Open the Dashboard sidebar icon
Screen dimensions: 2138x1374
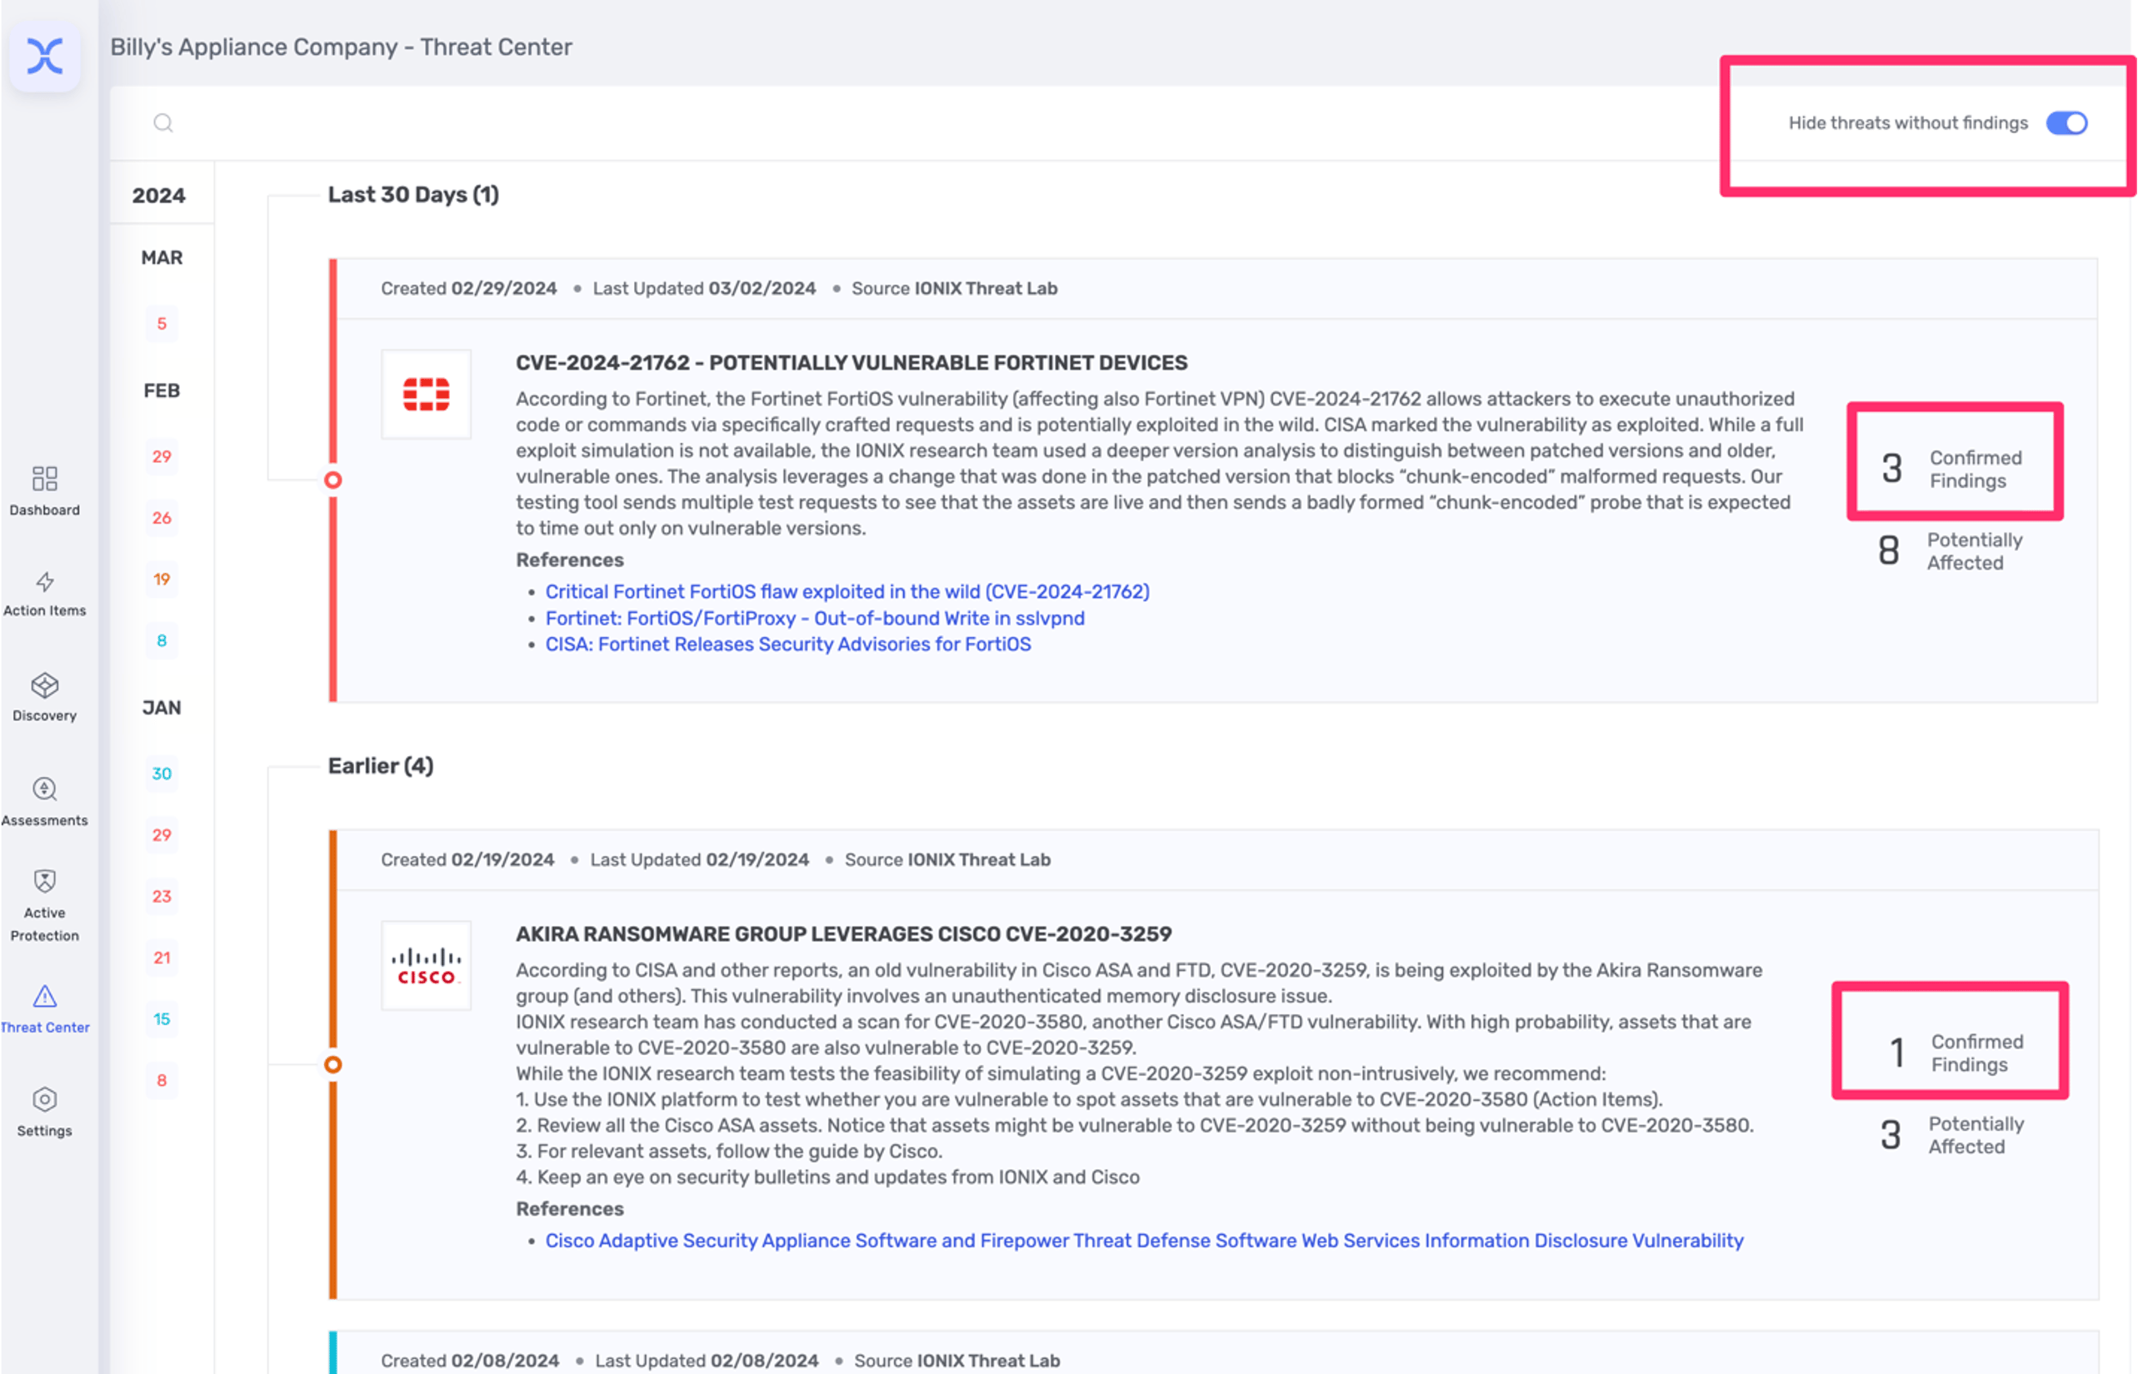[x=45, y=479]
